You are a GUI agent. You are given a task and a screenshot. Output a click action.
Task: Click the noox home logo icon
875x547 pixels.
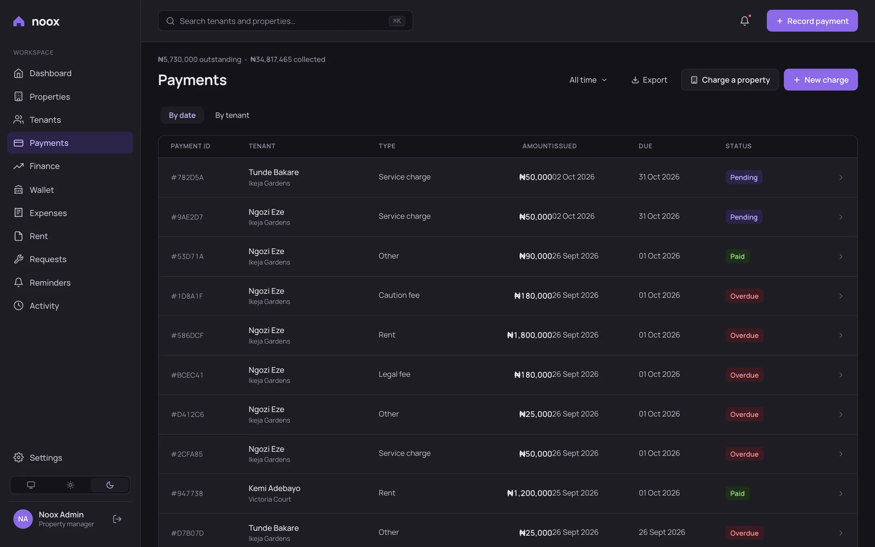19,21
